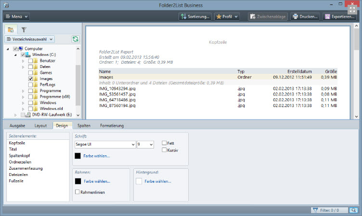Select Zusammenfassung in Seitenelemente list

[26, 168]
